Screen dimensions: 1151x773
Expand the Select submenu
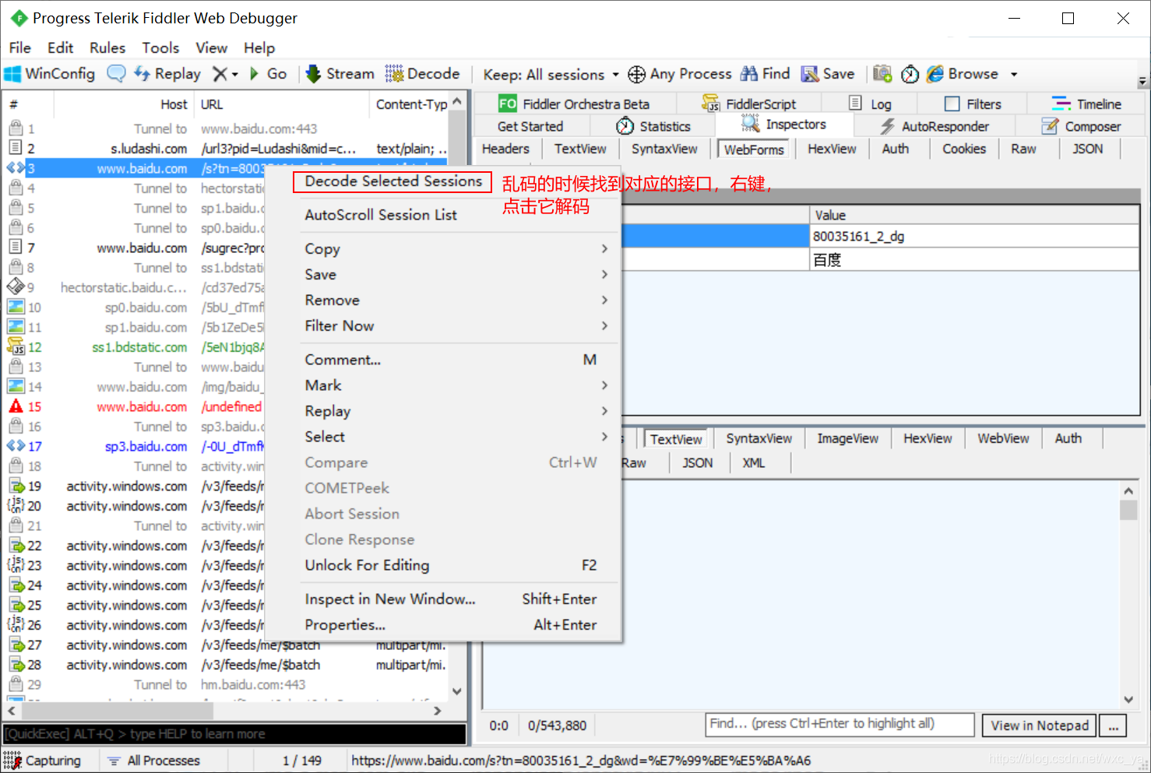coord(456,437)
